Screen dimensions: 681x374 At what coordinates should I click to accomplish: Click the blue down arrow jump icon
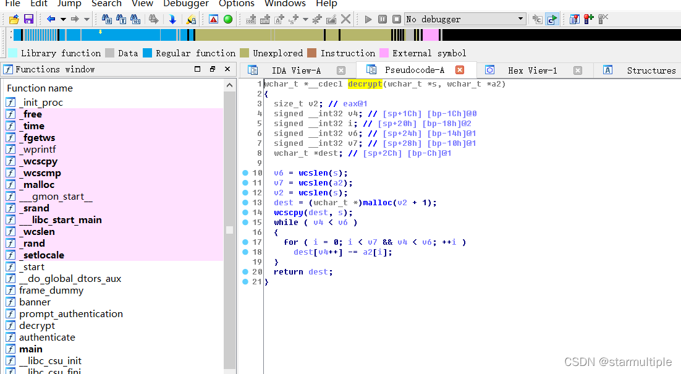click(172, 19)
